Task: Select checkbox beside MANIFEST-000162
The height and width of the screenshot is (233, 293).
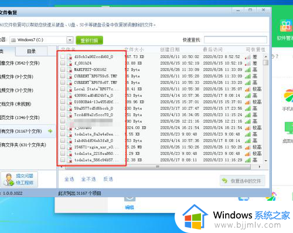Action: (x=63, y=70)
